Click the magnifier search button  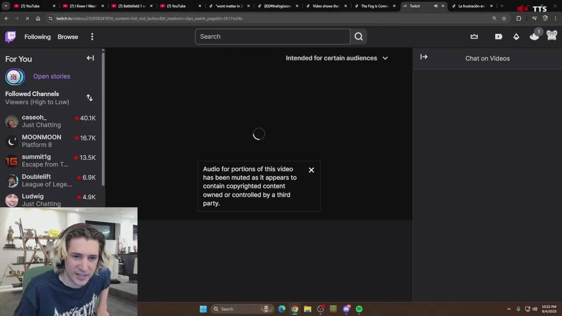point(359,36)
